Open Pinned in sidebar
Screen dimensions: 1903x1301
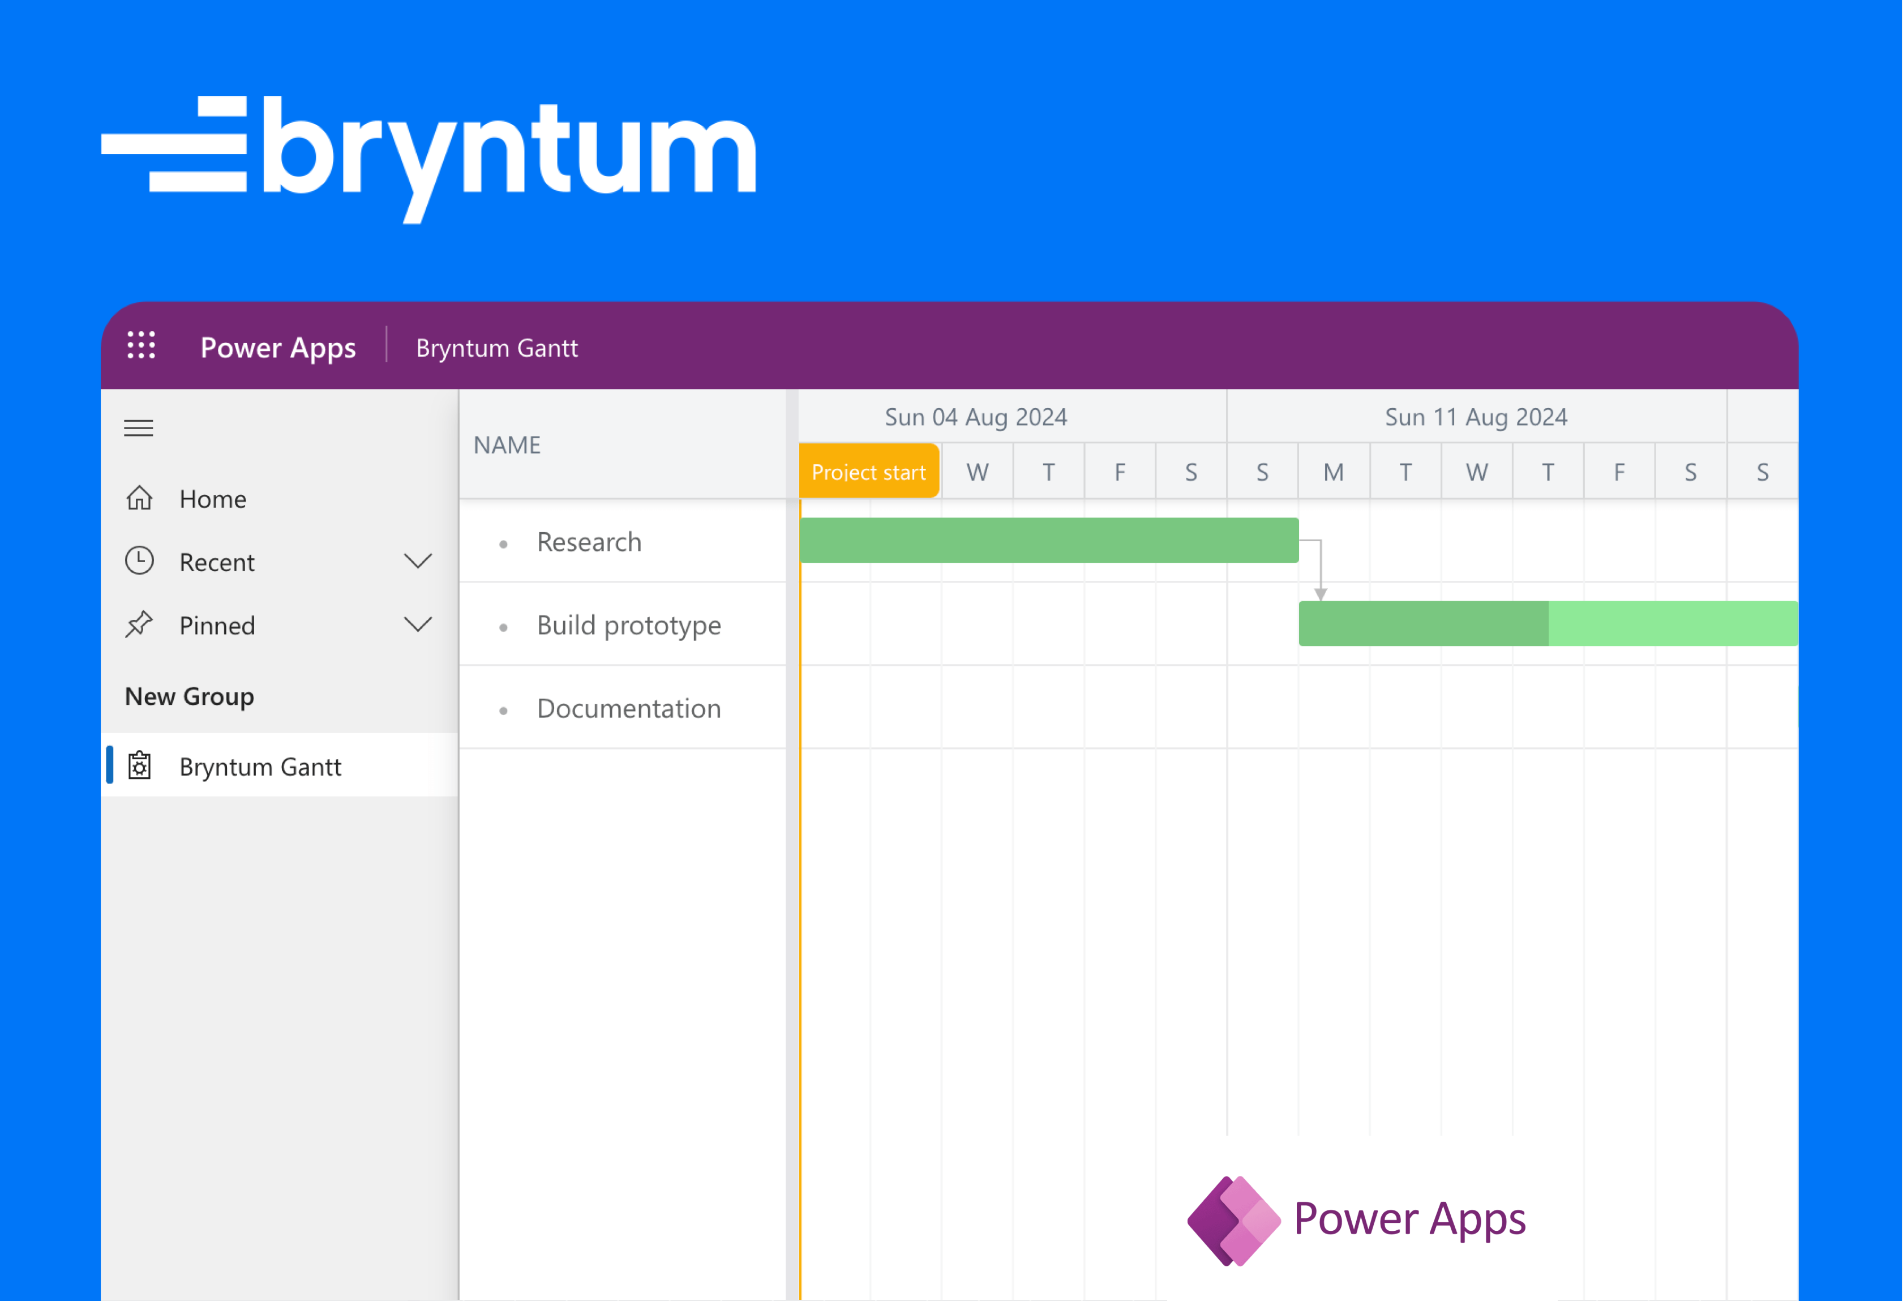(279, 624)
